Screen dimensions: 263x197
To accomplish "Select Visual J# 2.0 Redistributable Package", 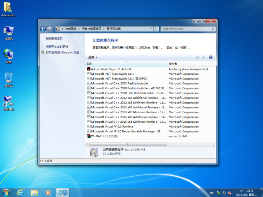I will 126,131.
